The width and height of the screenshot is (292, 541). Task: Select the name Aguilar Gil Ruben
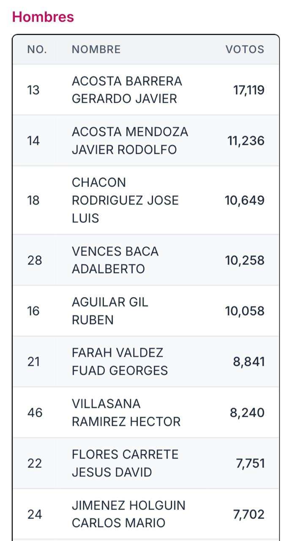pyautogui.click(x=110, y=311)
